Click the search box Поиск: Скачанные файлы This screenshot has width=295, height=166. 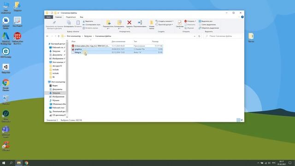click(223, 36)
